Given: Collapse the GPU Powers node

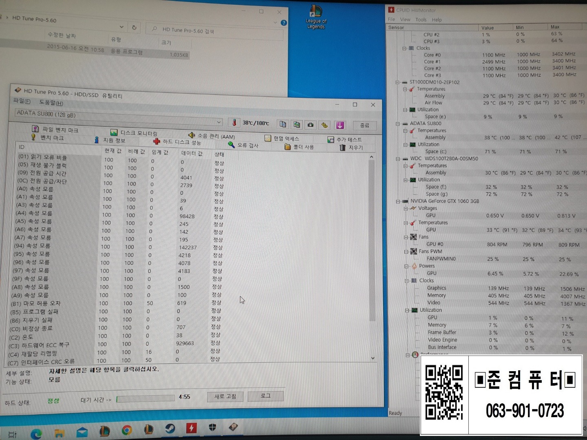Looking at the screenshot, I should click(x=406, y=266).
